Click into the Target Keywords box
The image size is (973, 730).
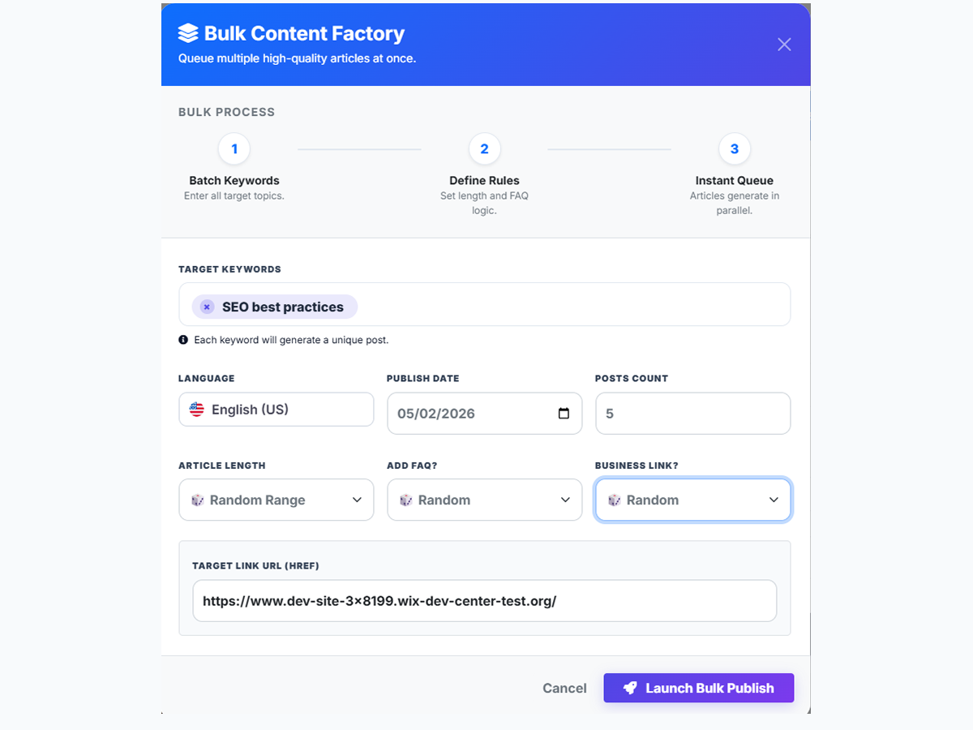[x=568, y=305]
